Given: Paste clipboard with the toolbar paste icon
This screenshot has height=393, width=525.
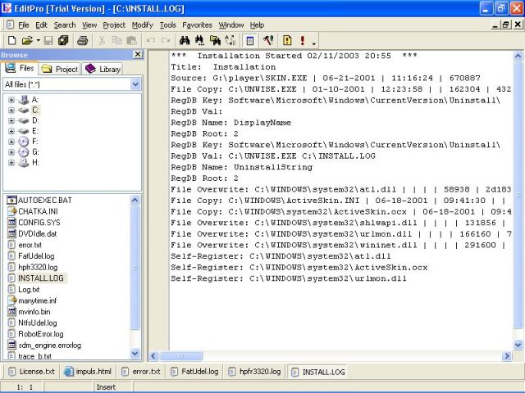Looking at the screenshot, I should [132, 40].
